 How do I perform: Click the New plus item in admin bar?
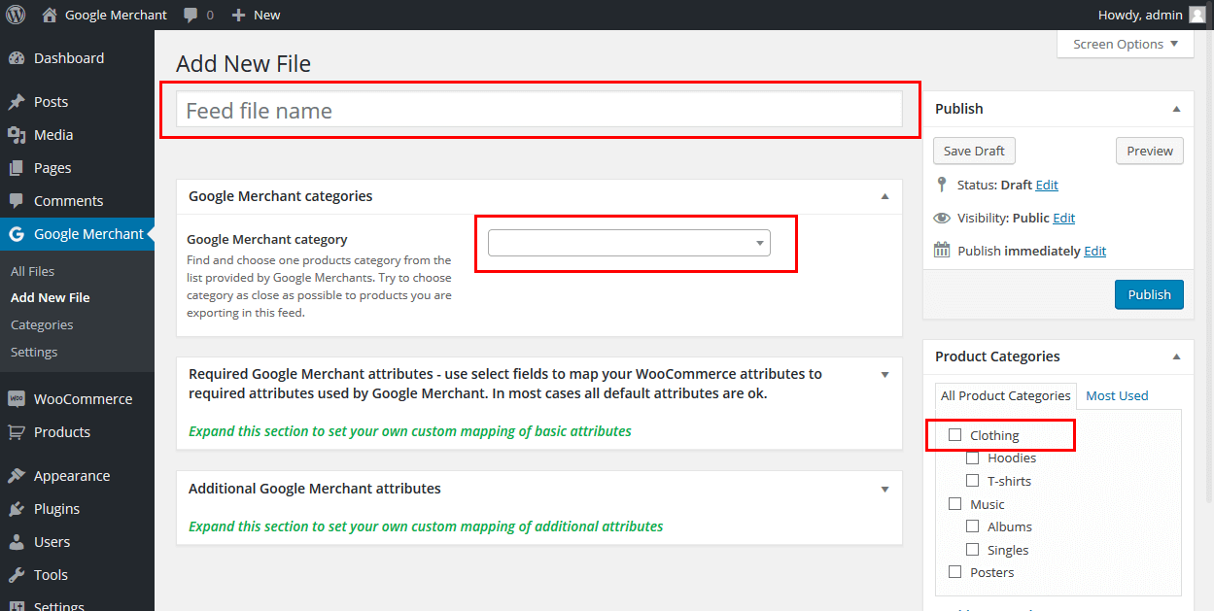point(256,15)
